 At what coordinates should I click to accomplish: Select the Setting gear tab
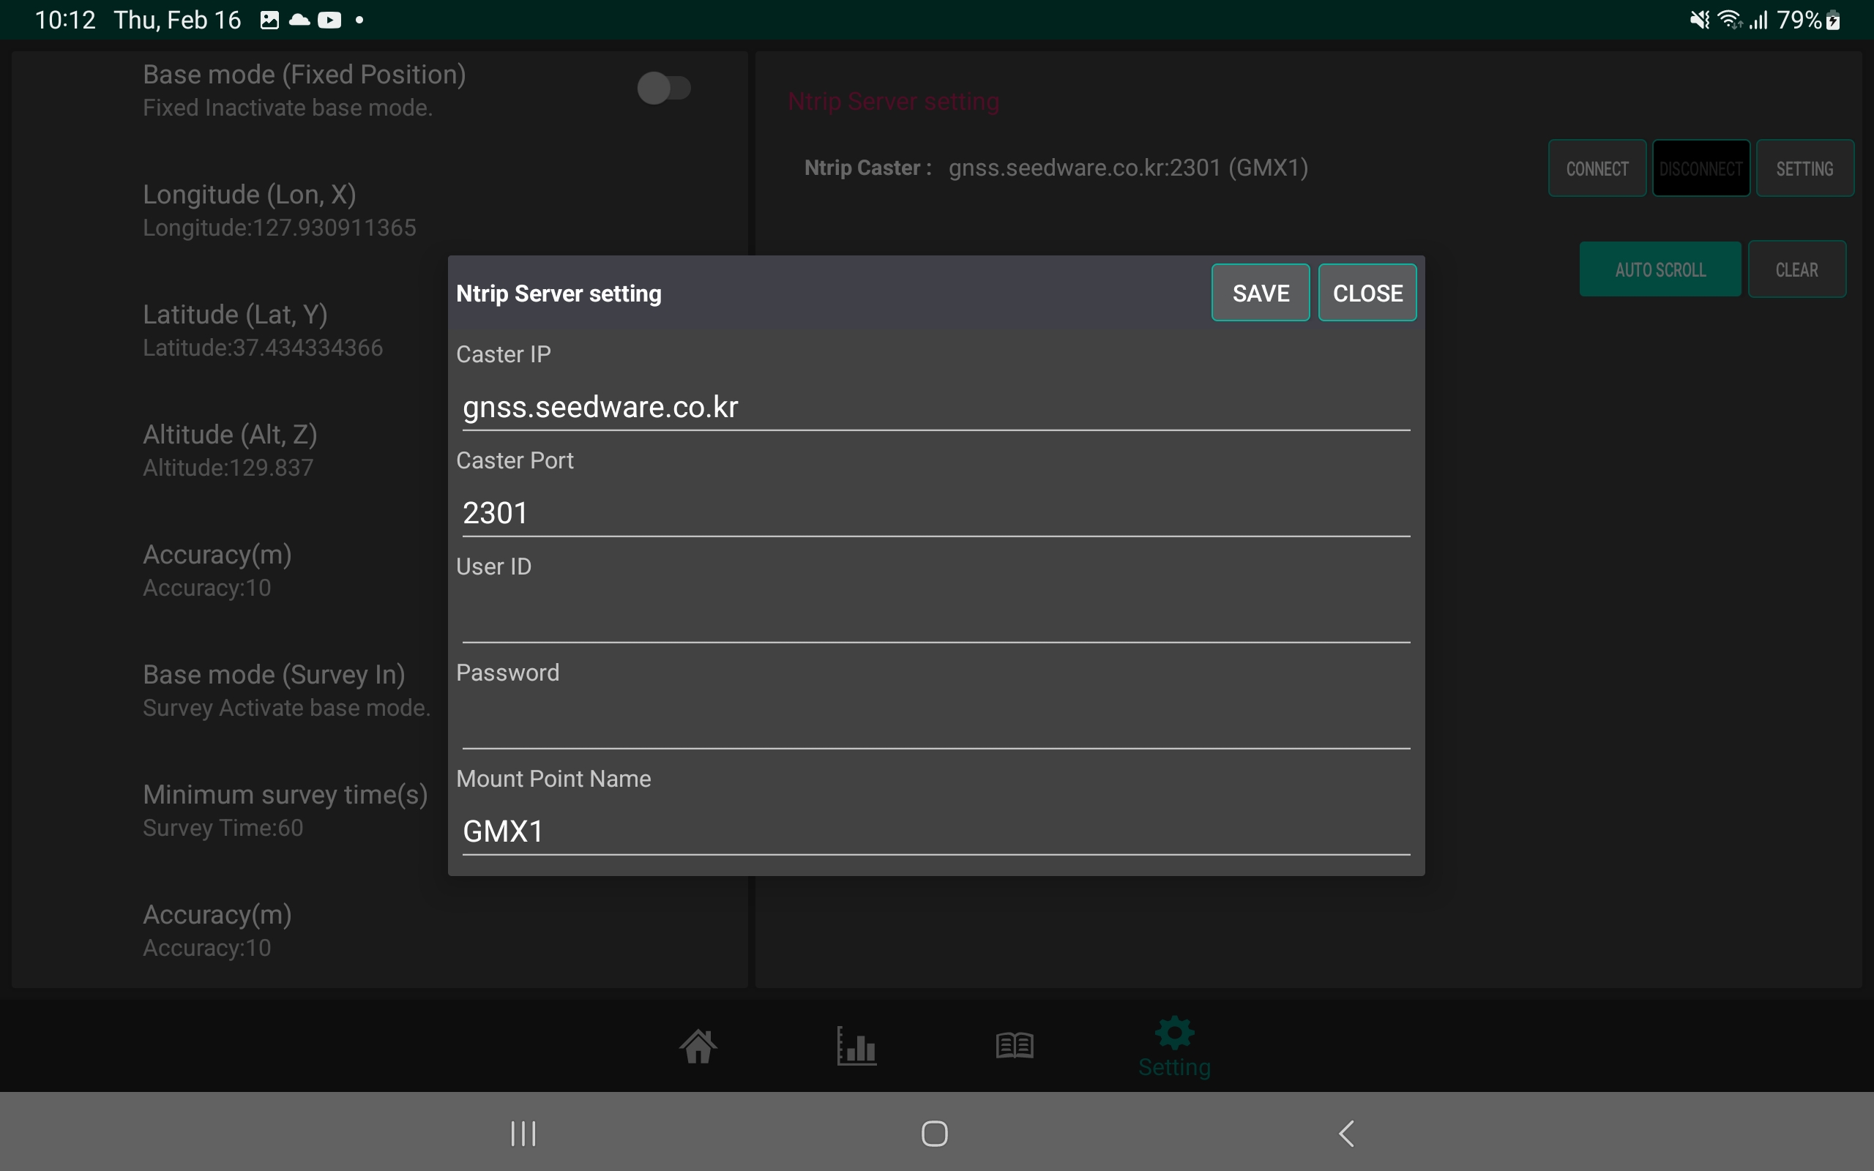(x=1174, y=1047)
